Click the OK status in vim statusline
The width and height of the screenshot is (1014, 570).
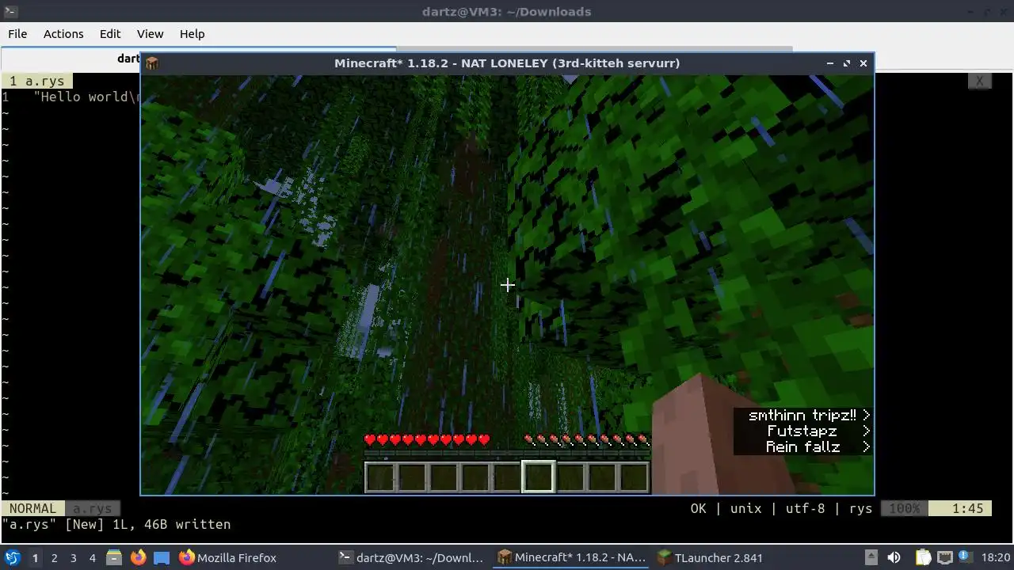point(698,508)
